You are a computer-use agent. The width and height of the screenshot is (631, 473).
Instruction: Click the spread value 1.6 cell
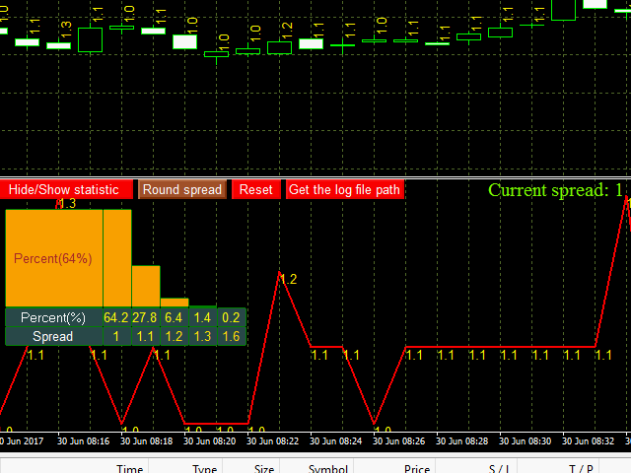coord(232,336)
